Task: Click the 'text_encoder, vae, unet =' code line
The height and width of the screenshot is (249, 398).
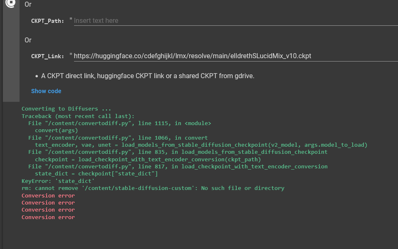Action: tap(201, 145)
